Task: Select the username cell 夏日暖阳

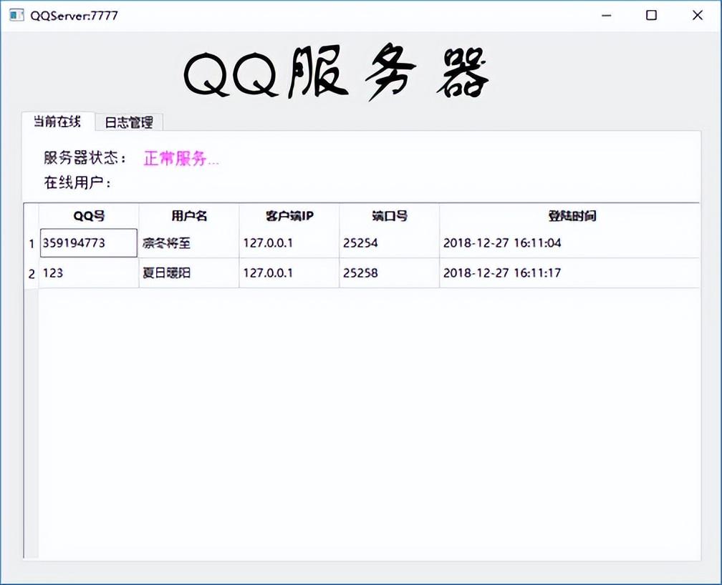Action: [189, 273]
